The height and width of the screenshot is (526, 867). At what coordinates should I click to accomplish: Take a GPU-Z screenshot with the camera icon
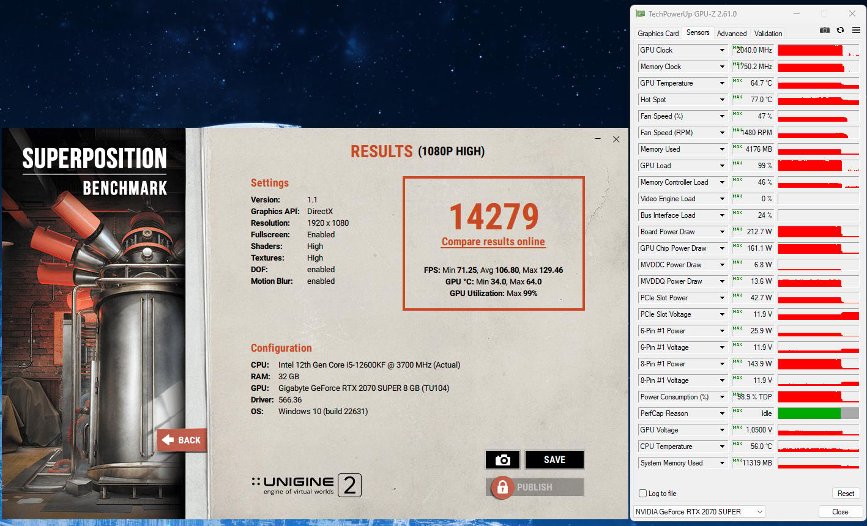825,30
